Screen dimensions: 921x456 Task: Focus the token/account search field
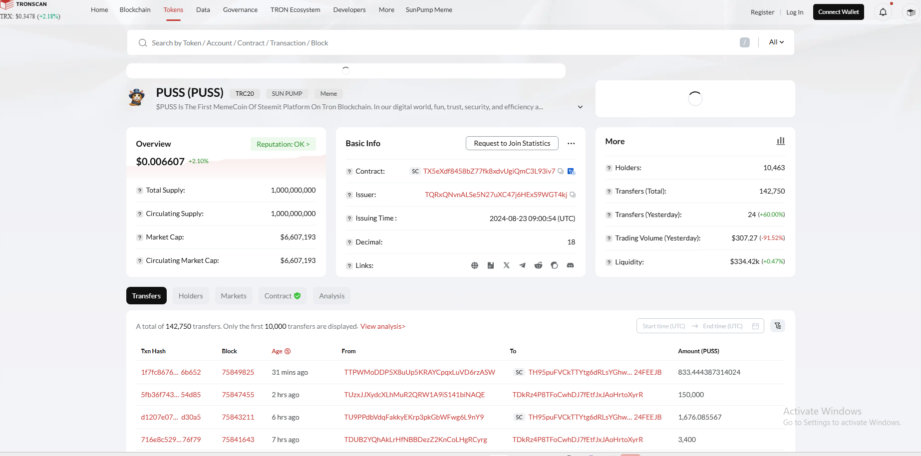tap(439, 43)
